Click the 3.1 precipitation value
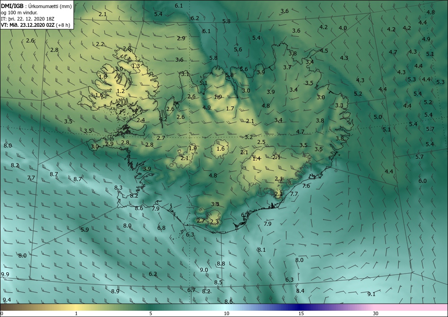The height and width of the screenshot is (317, 448). 185,74
